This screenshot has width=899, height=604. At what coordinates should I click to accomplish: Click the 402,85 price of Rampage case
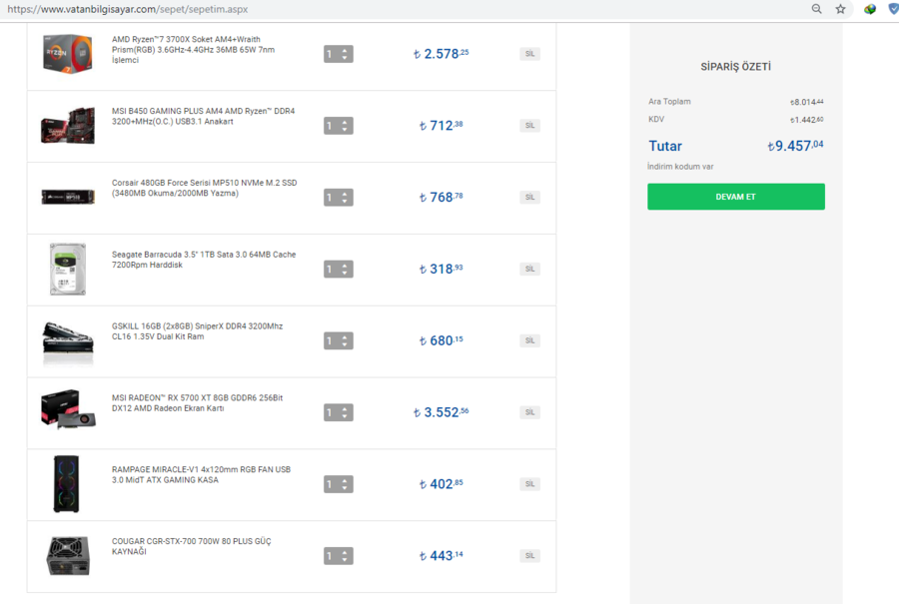click(441, 483)
